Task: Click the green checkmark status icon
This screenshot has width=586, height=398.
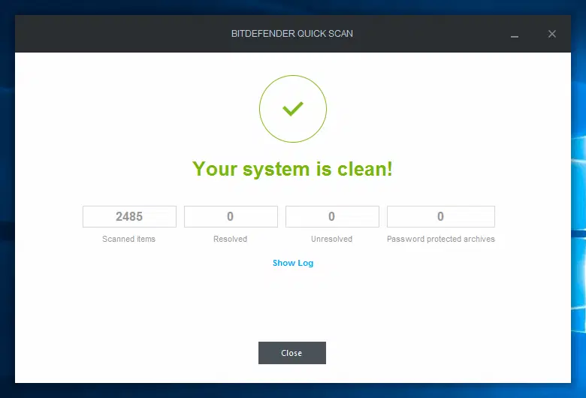Action: pos(293,109)
